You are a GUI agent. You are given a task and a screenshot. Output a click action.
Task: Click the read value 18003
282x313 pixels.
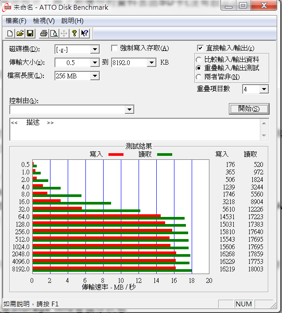pos(255,269)
